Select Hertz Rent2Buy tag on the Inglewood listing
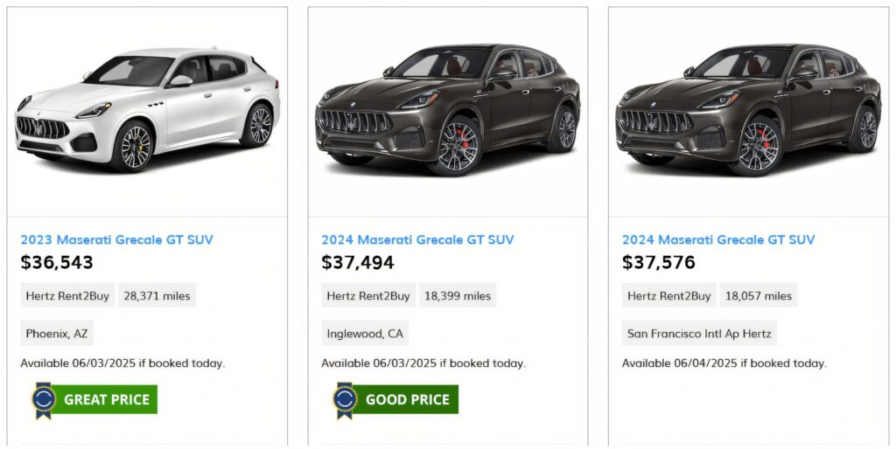Screen dimensions: 896x449 pyautogui.click(x=368, y=296)
